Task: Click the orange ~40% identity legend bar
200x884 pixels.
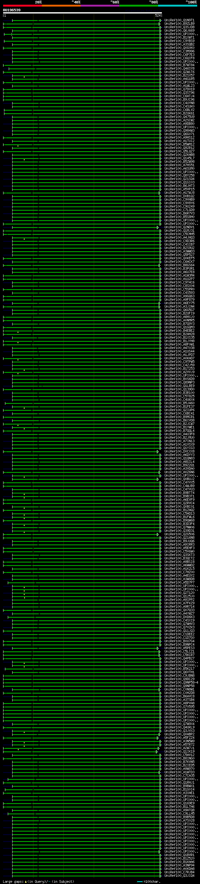Action: 61,6
